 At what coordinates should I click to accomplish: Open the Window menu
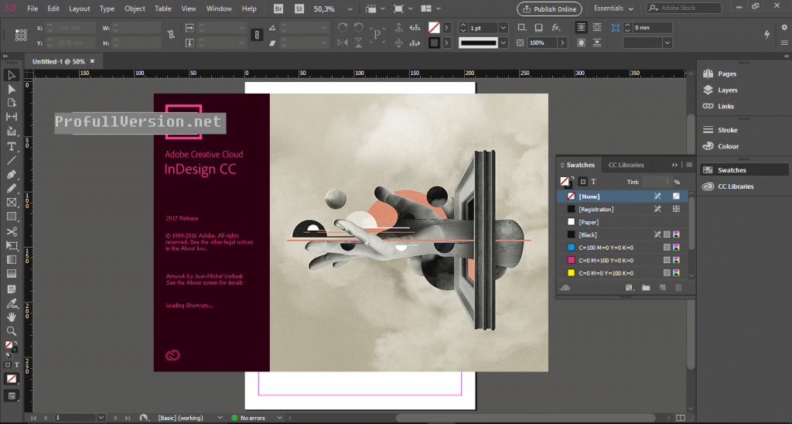(219, 9)
